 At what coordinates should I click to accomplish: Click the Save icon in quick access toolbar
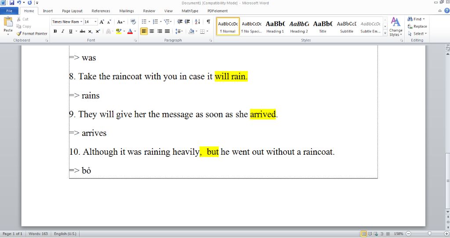(12, 3)
